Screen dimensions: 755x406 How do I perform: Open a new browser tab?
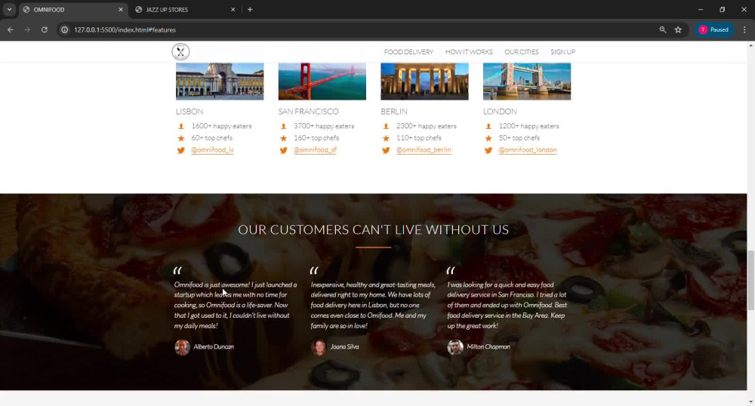point(250,10)
